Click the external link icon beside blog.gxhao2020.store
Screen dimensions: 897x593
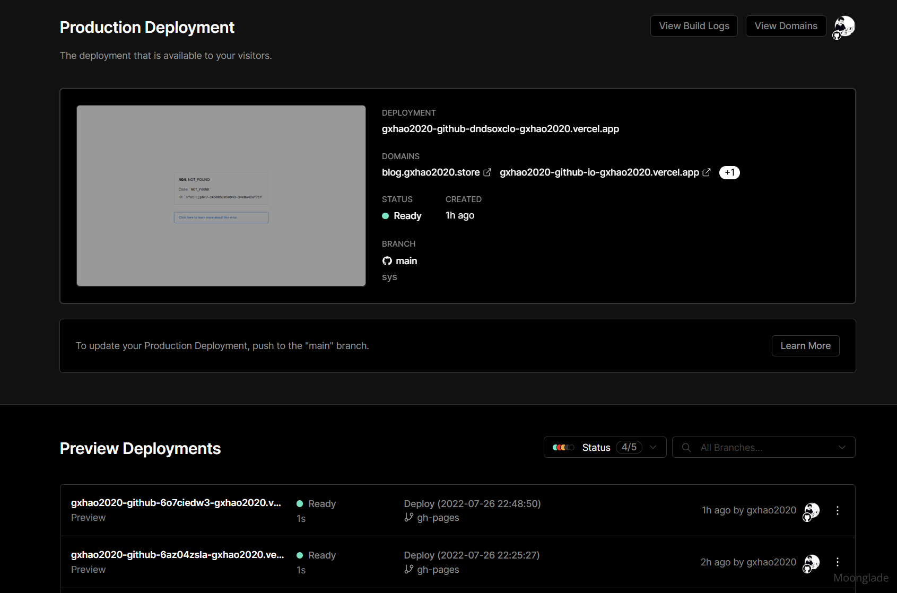click(487, 172)
